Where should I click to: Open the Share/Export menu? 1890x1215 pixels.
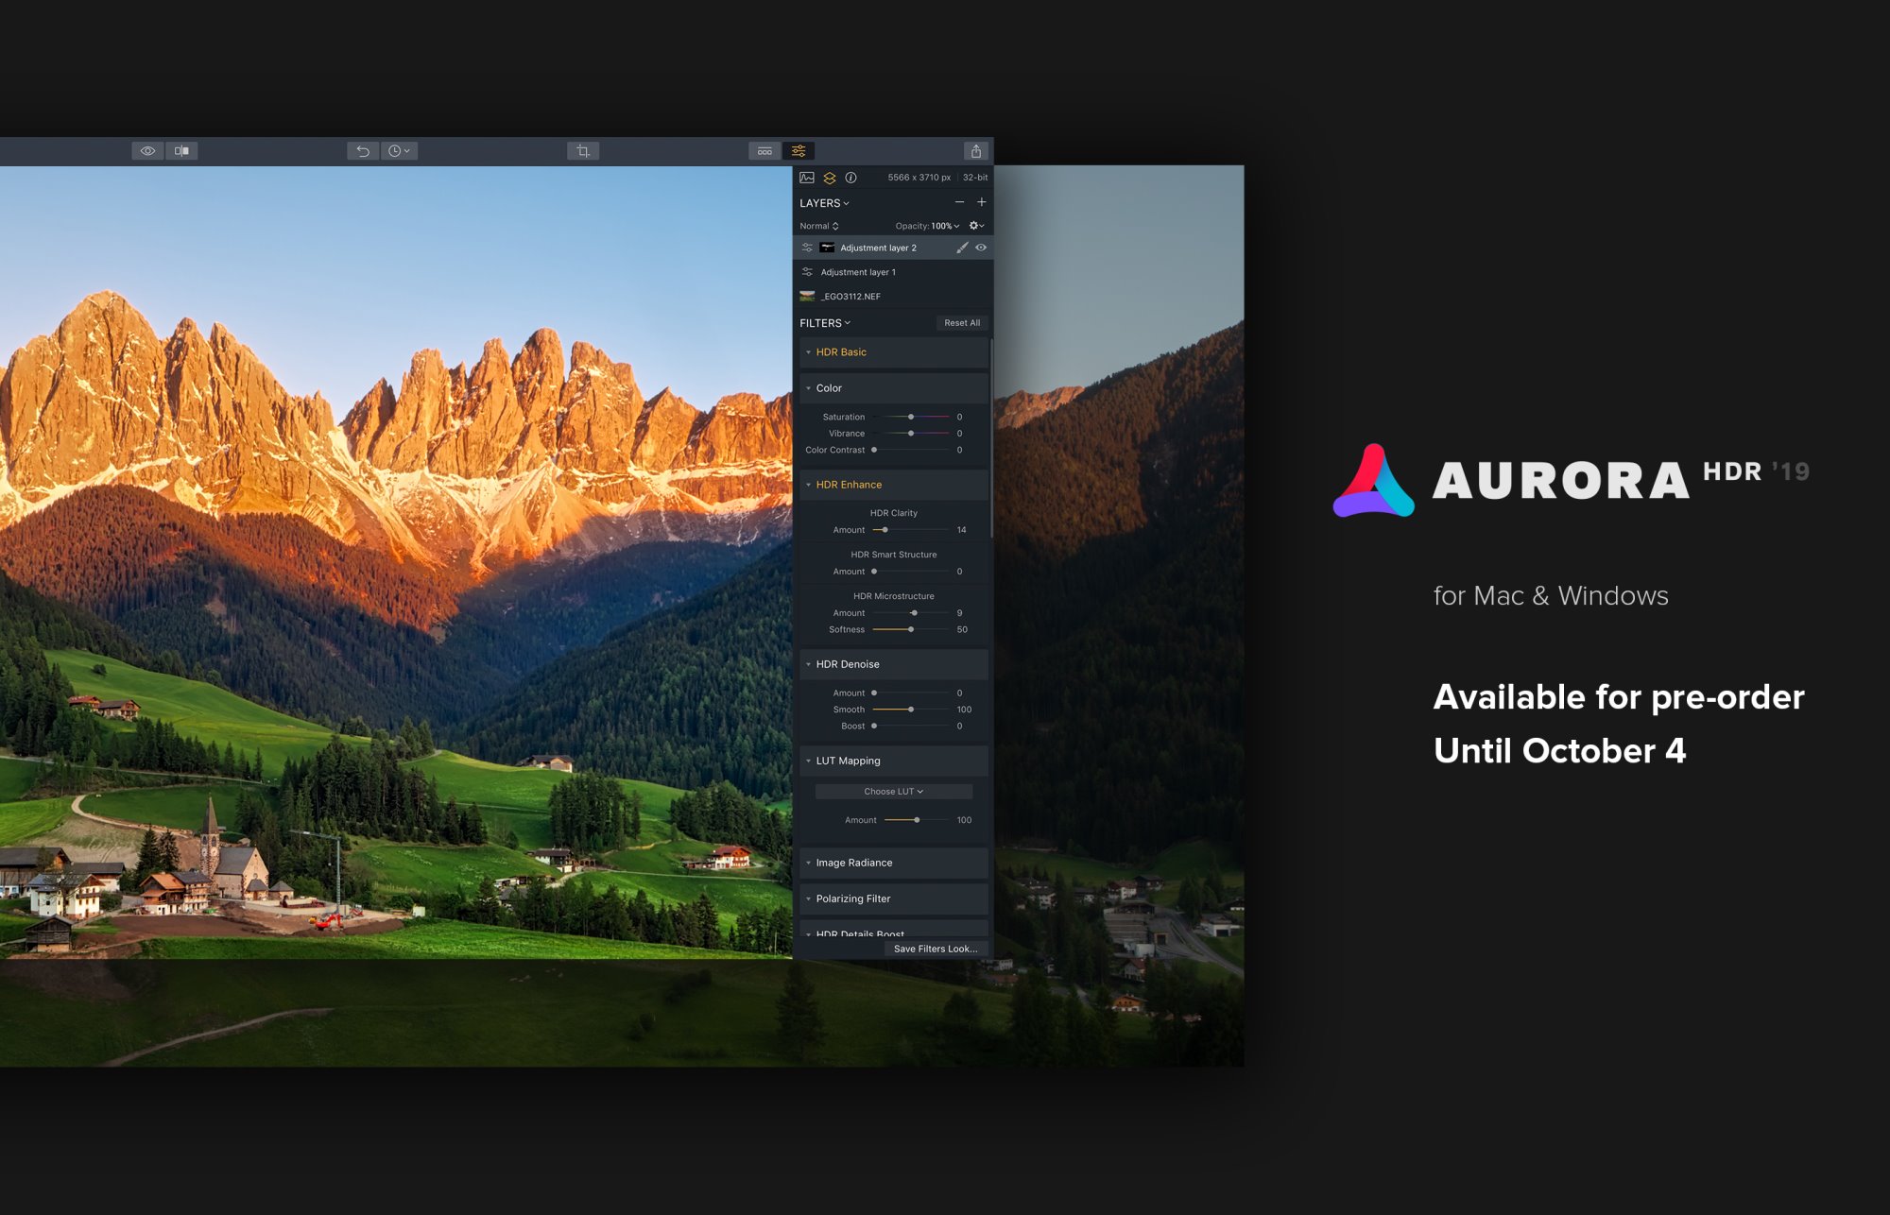pos(976,151)
